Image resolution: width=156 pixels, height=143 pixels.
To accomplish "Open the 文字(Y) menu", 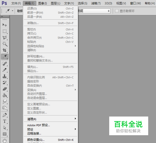I will click(69, 3).
